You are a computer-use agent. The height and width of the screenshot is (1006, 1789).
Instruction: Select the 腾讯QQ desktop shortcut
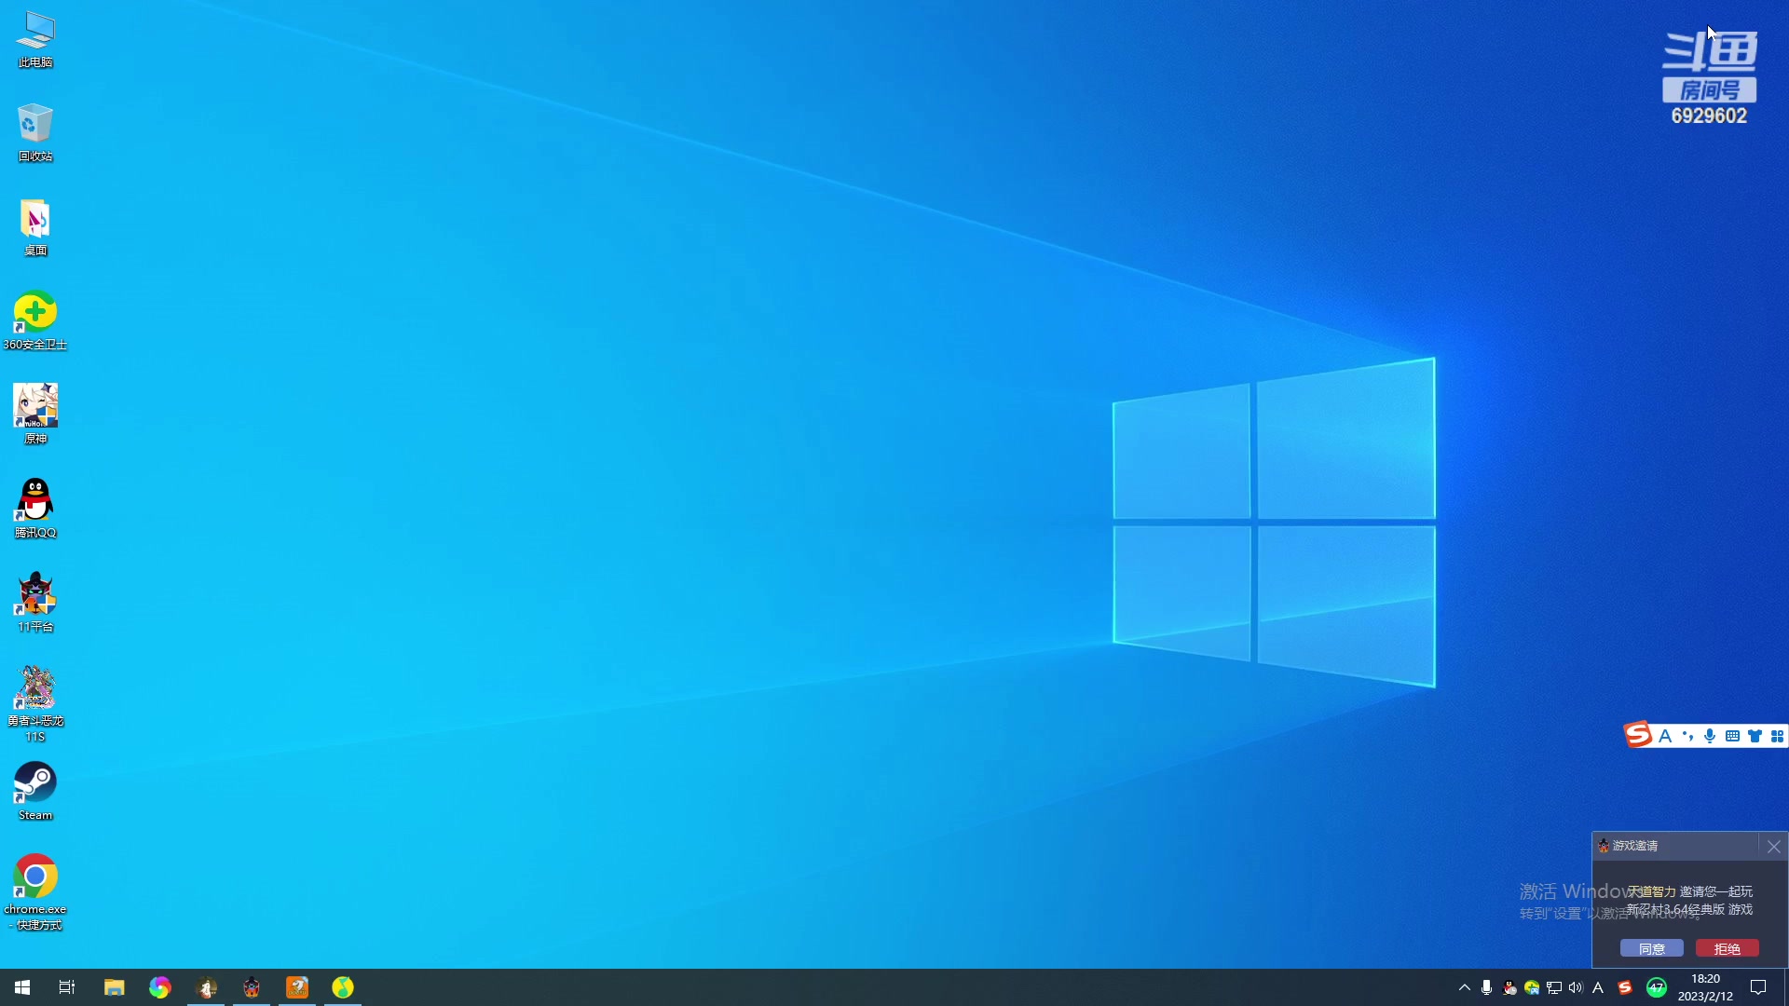(35, 510)
